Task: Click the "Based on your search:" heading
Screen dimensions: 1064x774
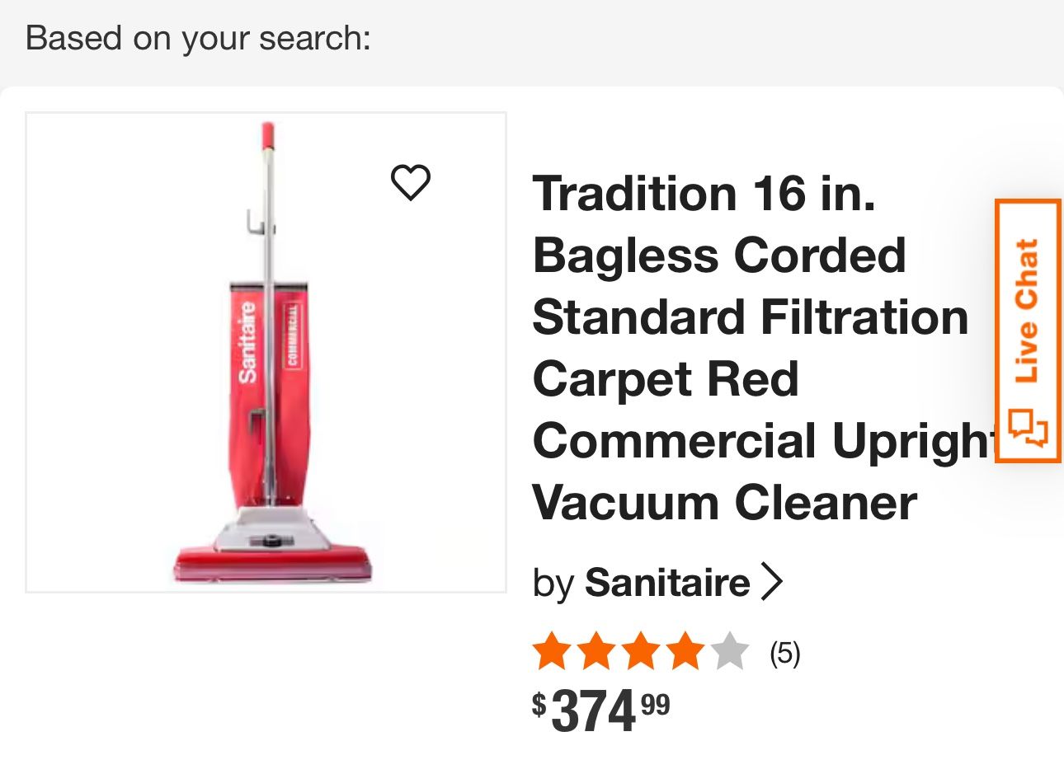Action: [x=198, y=39]
